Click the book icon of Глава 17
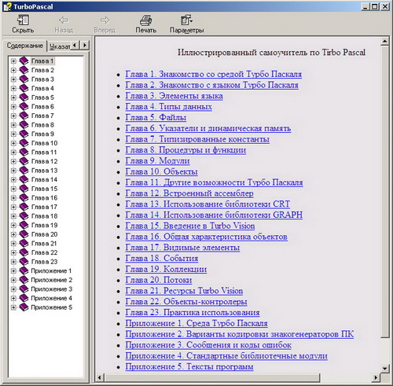The image size is (393, 386). 24,207
